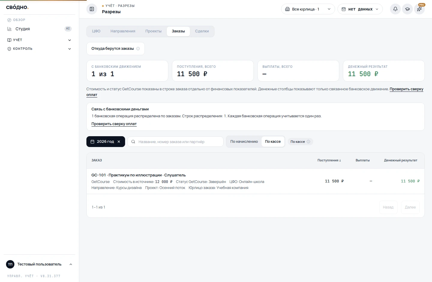Click the 'Поступления, всего' summary card

click(x=213, y=71)
